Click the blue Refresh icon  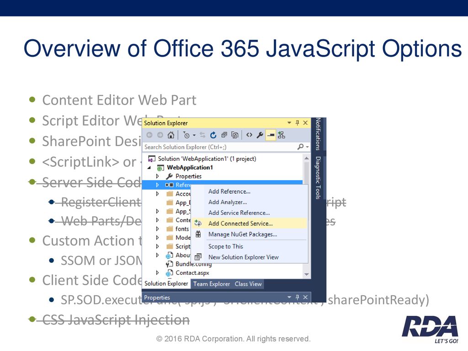tap(213, 135)
